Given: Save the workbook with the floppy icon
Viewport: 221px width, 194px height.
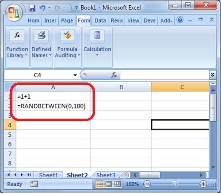Looking at the screenshot, I should 32,8.
